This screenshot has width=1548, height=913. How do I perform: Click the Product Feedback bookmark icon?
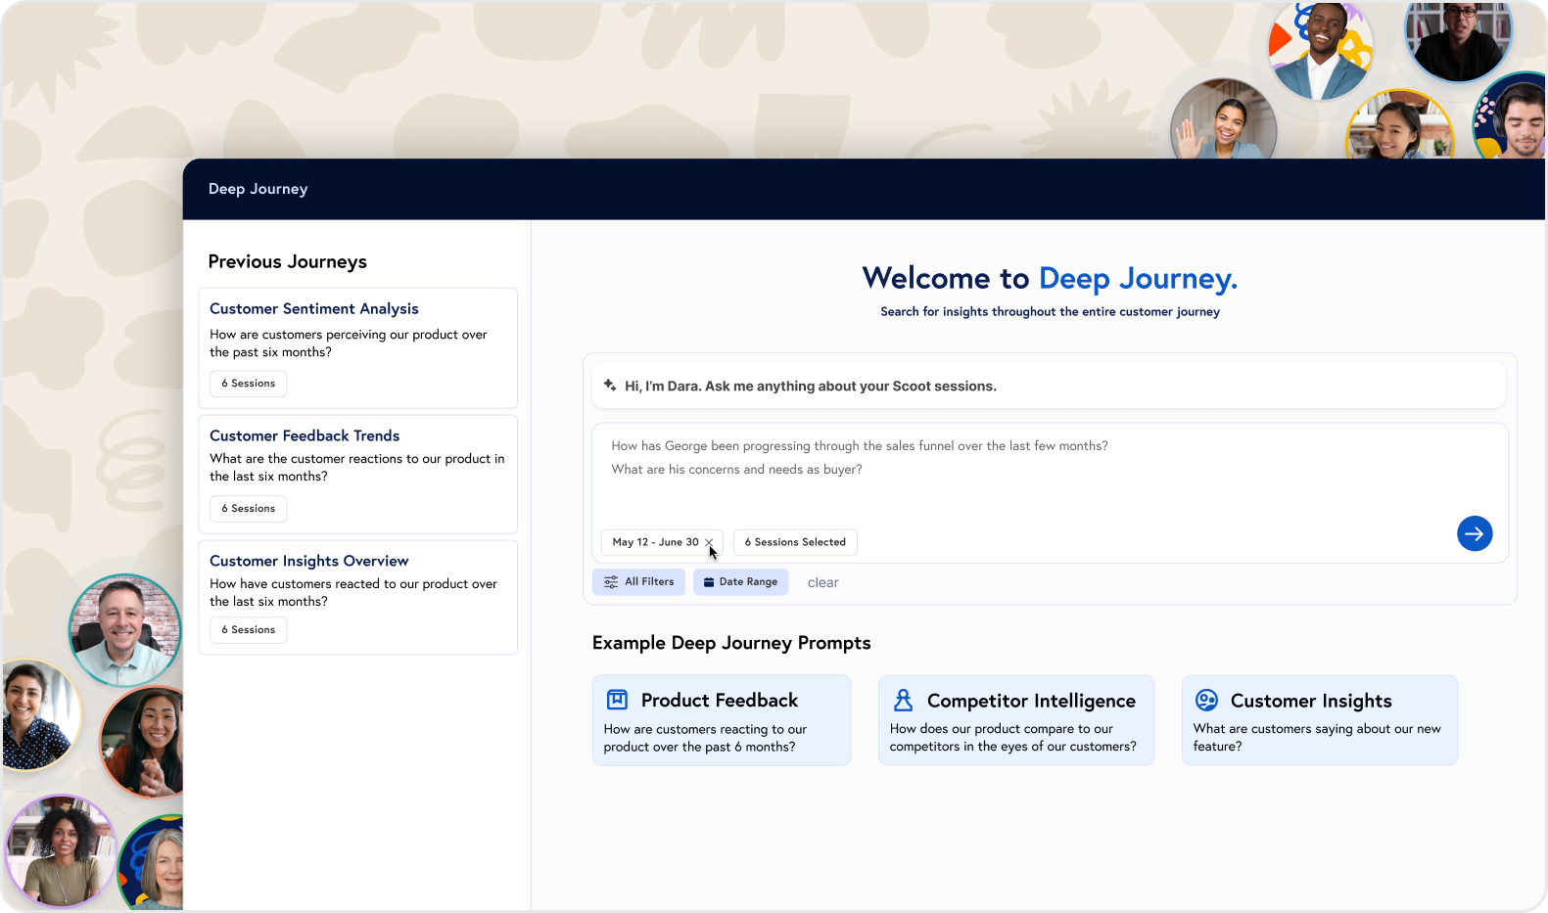pyautogui.click(x=617, y=700)
